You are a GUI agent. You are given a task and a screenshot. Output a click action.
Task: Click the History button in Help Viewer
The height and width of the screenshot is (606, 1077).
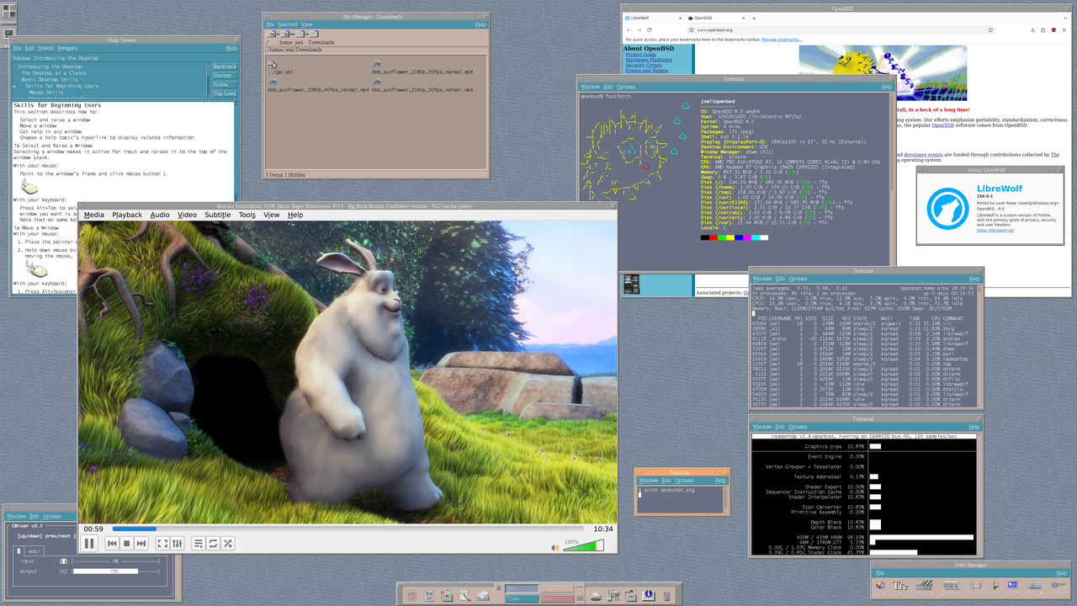point(223,76)
